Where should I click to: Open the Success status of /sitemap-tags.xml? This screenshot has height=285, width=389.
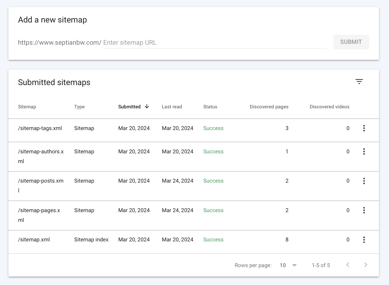[x=213, y=128]
